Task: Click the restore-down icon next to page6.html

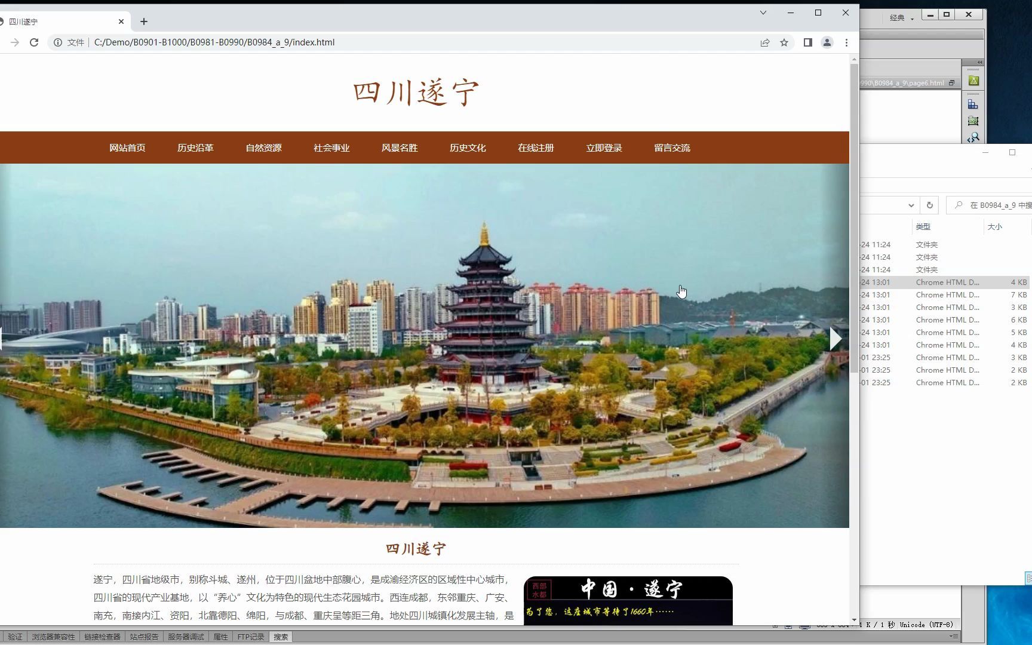Action: click(x=951, y=82)
